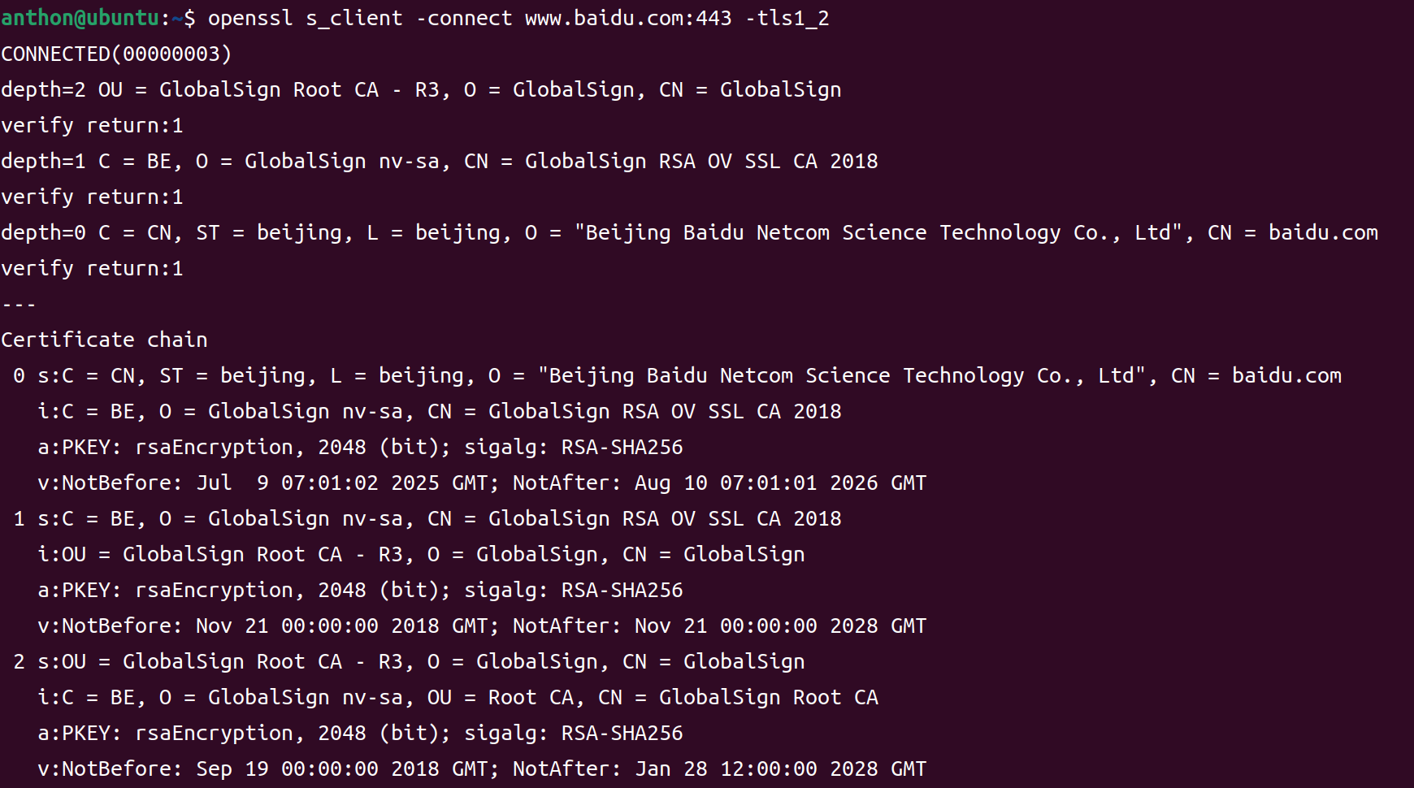Click the -tls1_2 flag in the command
The height and width of the screenshot is (788, 1414).
coord(787,18)
